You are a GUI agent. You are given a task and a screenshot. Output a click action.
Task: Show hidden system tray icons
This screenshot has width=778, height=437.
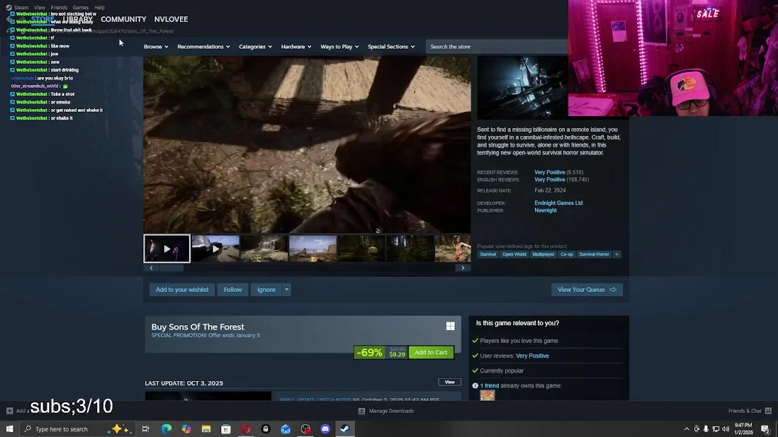point(687,429)
